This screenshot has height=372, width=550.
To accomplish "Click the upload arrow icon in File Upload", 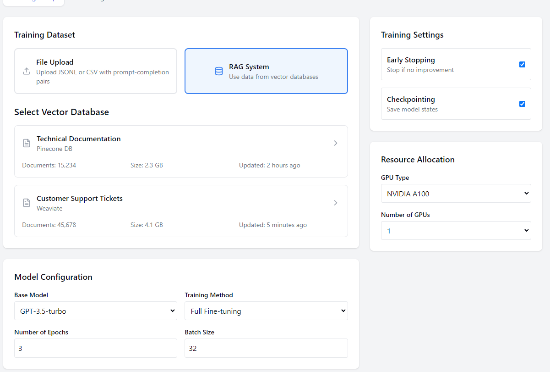I will click(x=27, y=71).
